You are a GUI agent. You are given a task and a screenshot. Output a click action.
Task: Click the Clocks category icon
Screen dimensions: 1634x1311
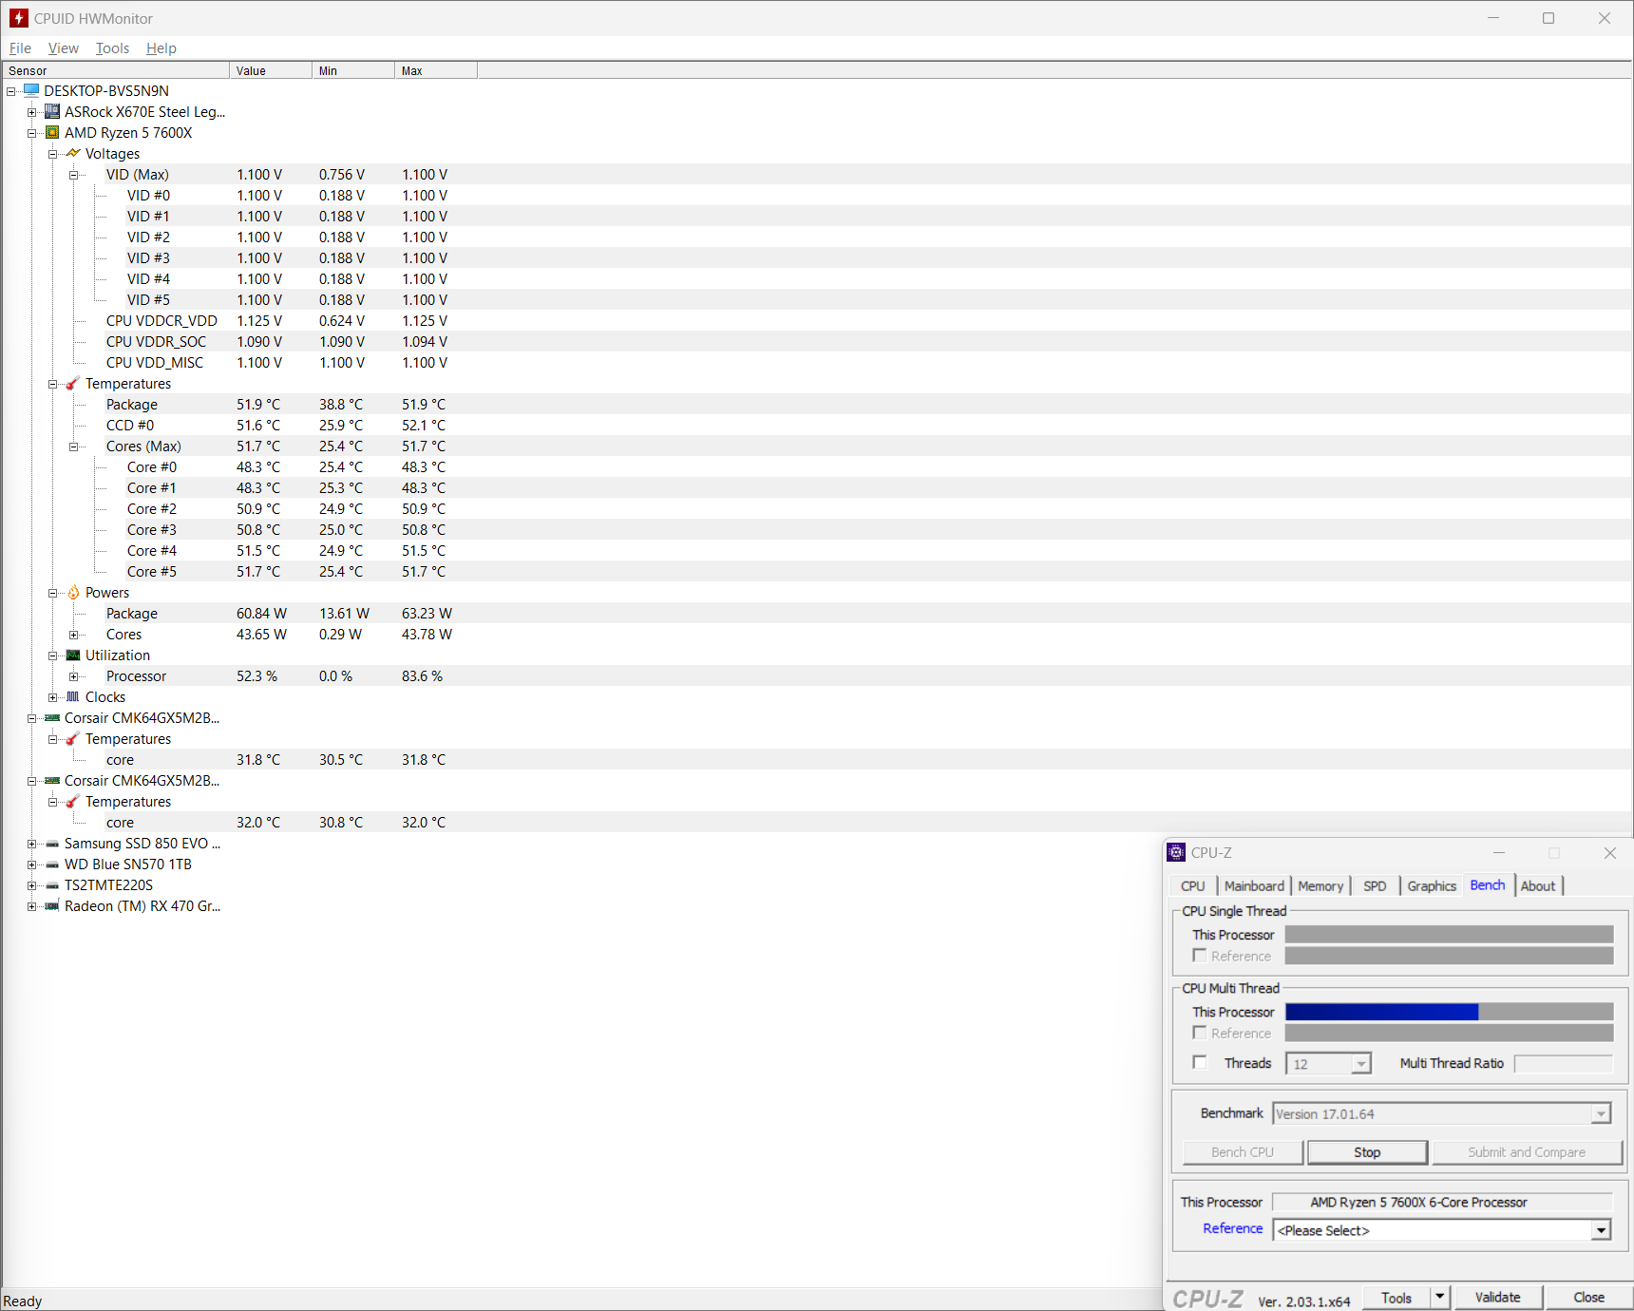point(73,696)
